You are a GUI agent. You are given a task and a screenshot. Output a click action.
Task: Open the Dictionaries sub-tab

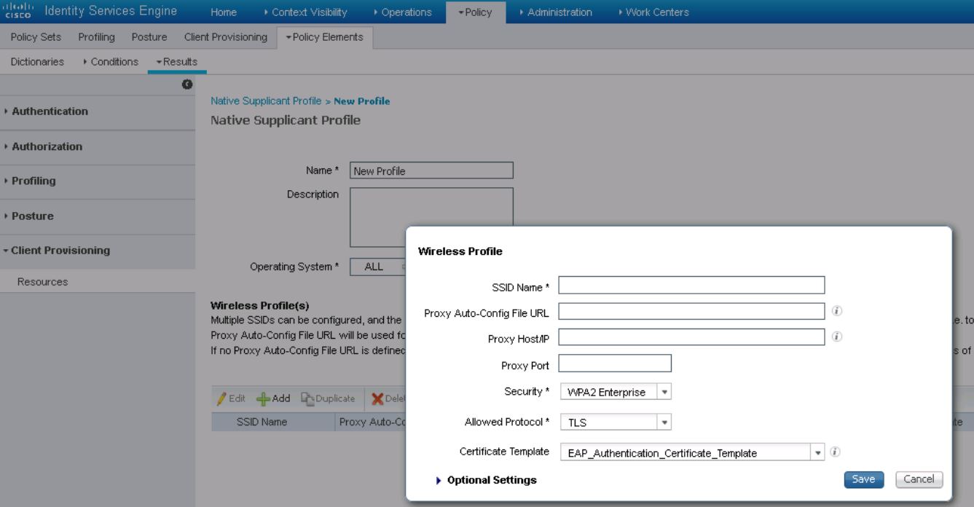tap(37, 62)
